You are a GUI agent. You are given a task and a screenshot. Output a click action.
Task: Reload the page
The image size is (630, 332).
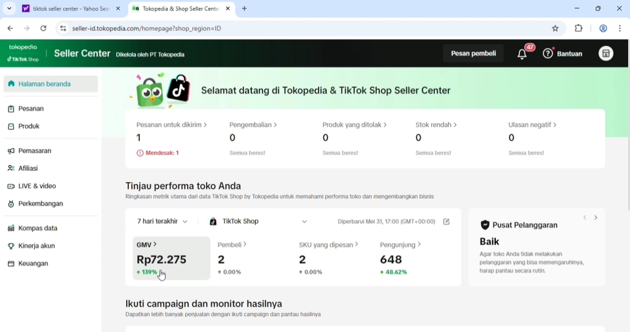[x=43, y=28]
